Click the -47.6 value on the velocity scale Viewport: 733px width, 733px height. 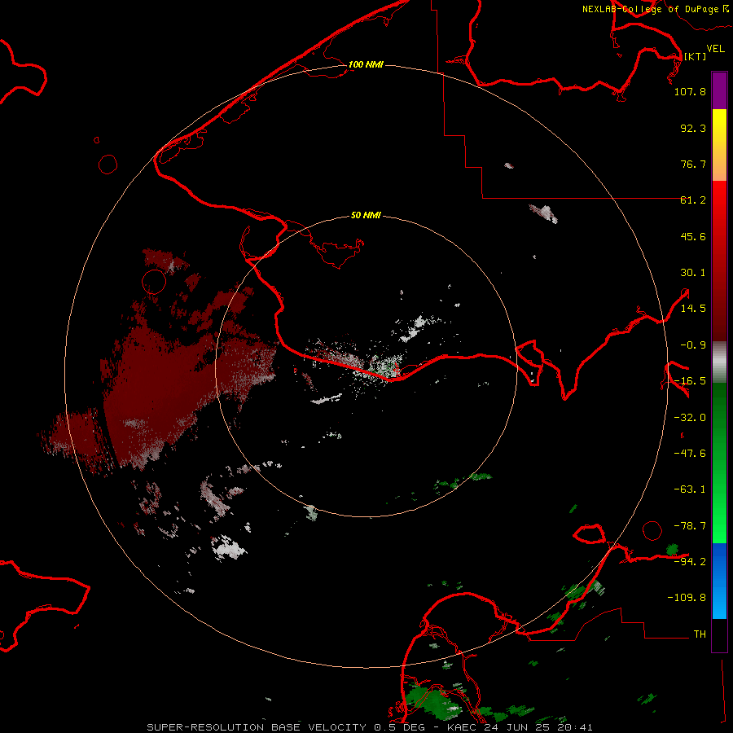[x=690, y=454]
